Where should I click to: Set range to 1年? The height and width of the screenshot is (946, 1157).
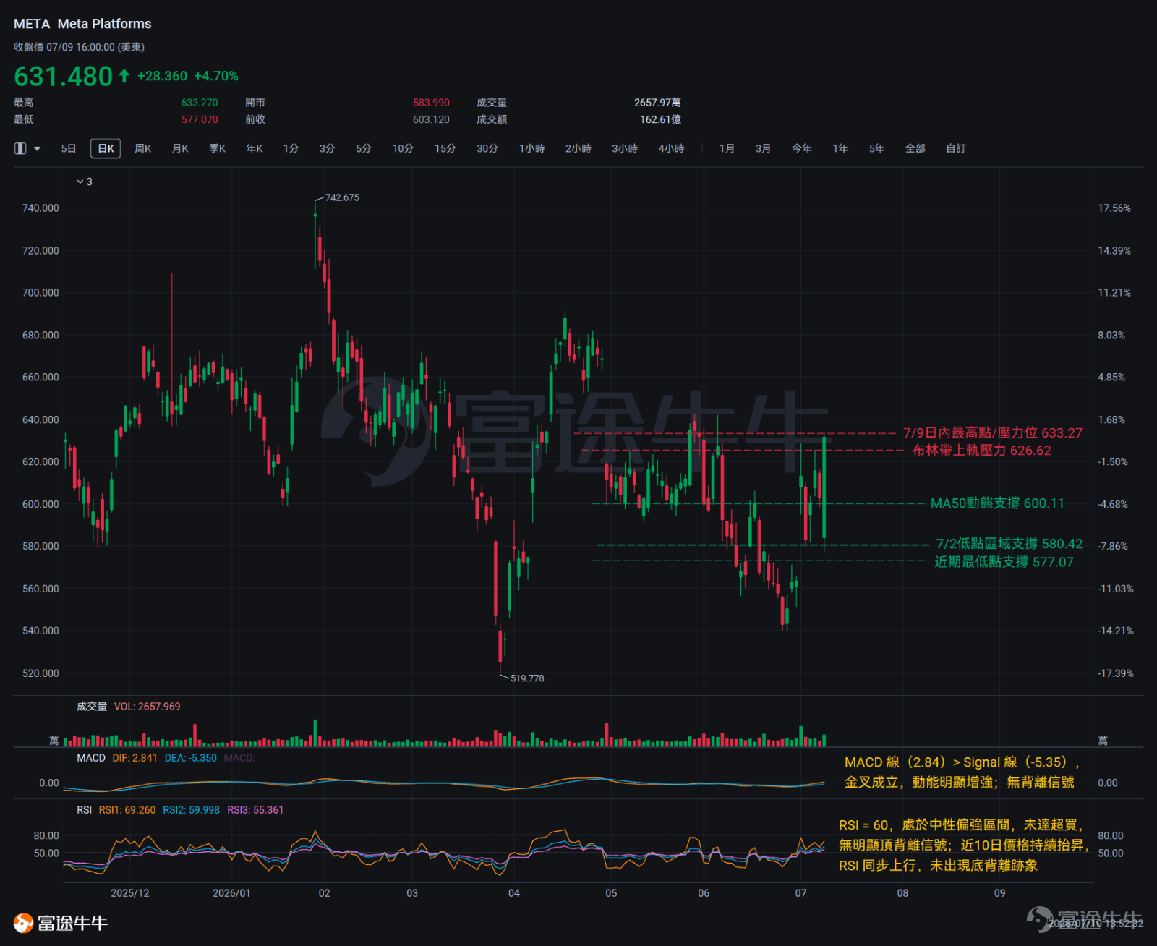click(x=840, y=148)
